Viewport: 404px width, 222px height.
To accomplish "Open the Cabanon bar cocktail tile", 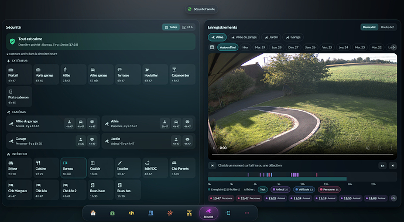I will click(183, 74).
